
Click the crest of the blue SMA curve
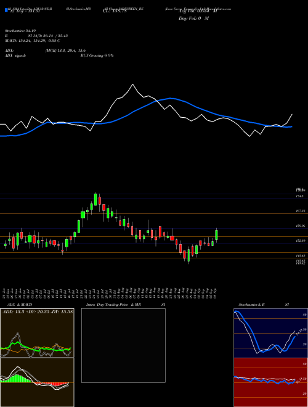(x=171, y=98)
